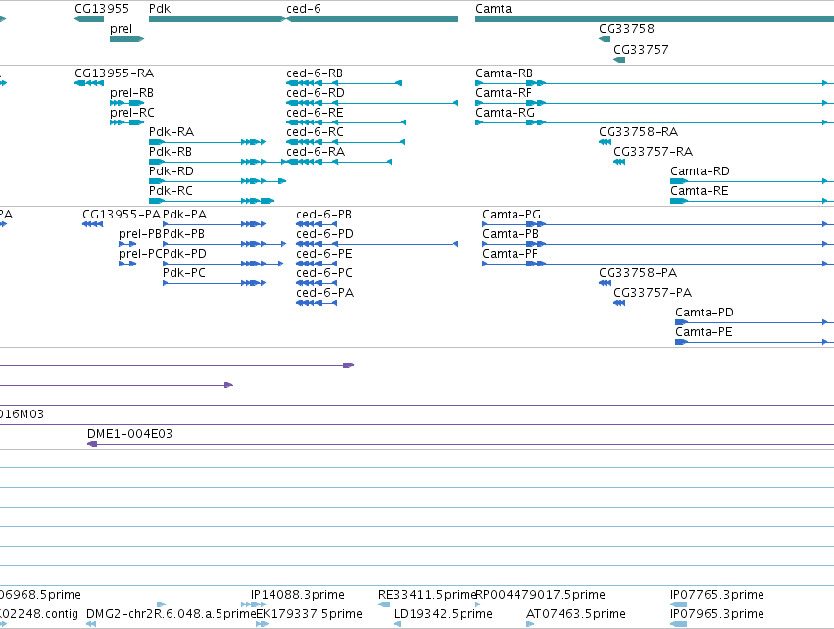Image resolution: width=834 pixels, height=629 pixels.
Task: Click the ced-6 gene span bar
Action: click(371, 19)
